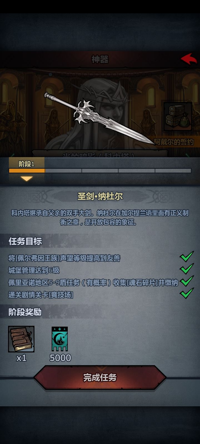Select the 阶段1 stage tab
This screenshot has width=200, height=444.
(27, 164)
